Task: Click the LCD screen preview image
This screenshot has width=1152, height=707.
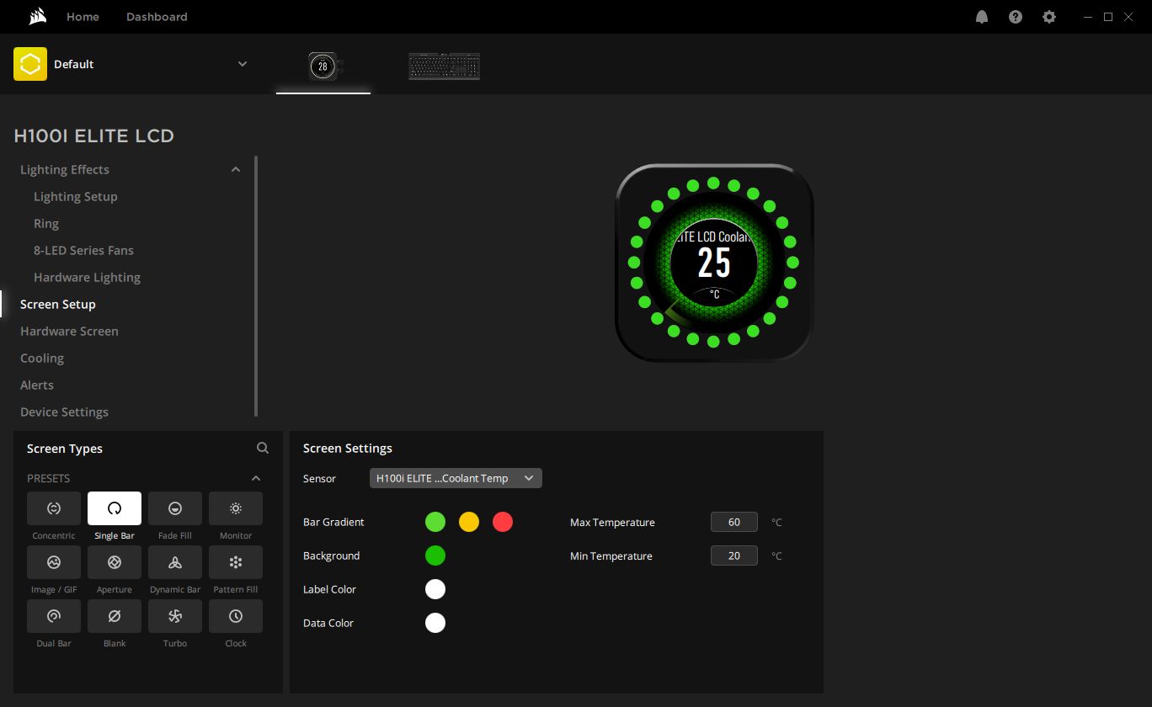Action: point(714,263)
